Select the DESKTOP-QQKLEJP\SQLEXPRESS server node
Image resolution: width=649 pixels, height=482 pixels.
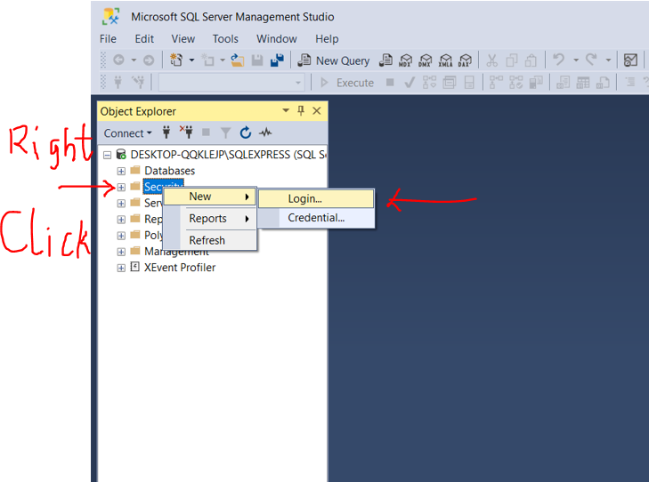click(x=228, y=155)
